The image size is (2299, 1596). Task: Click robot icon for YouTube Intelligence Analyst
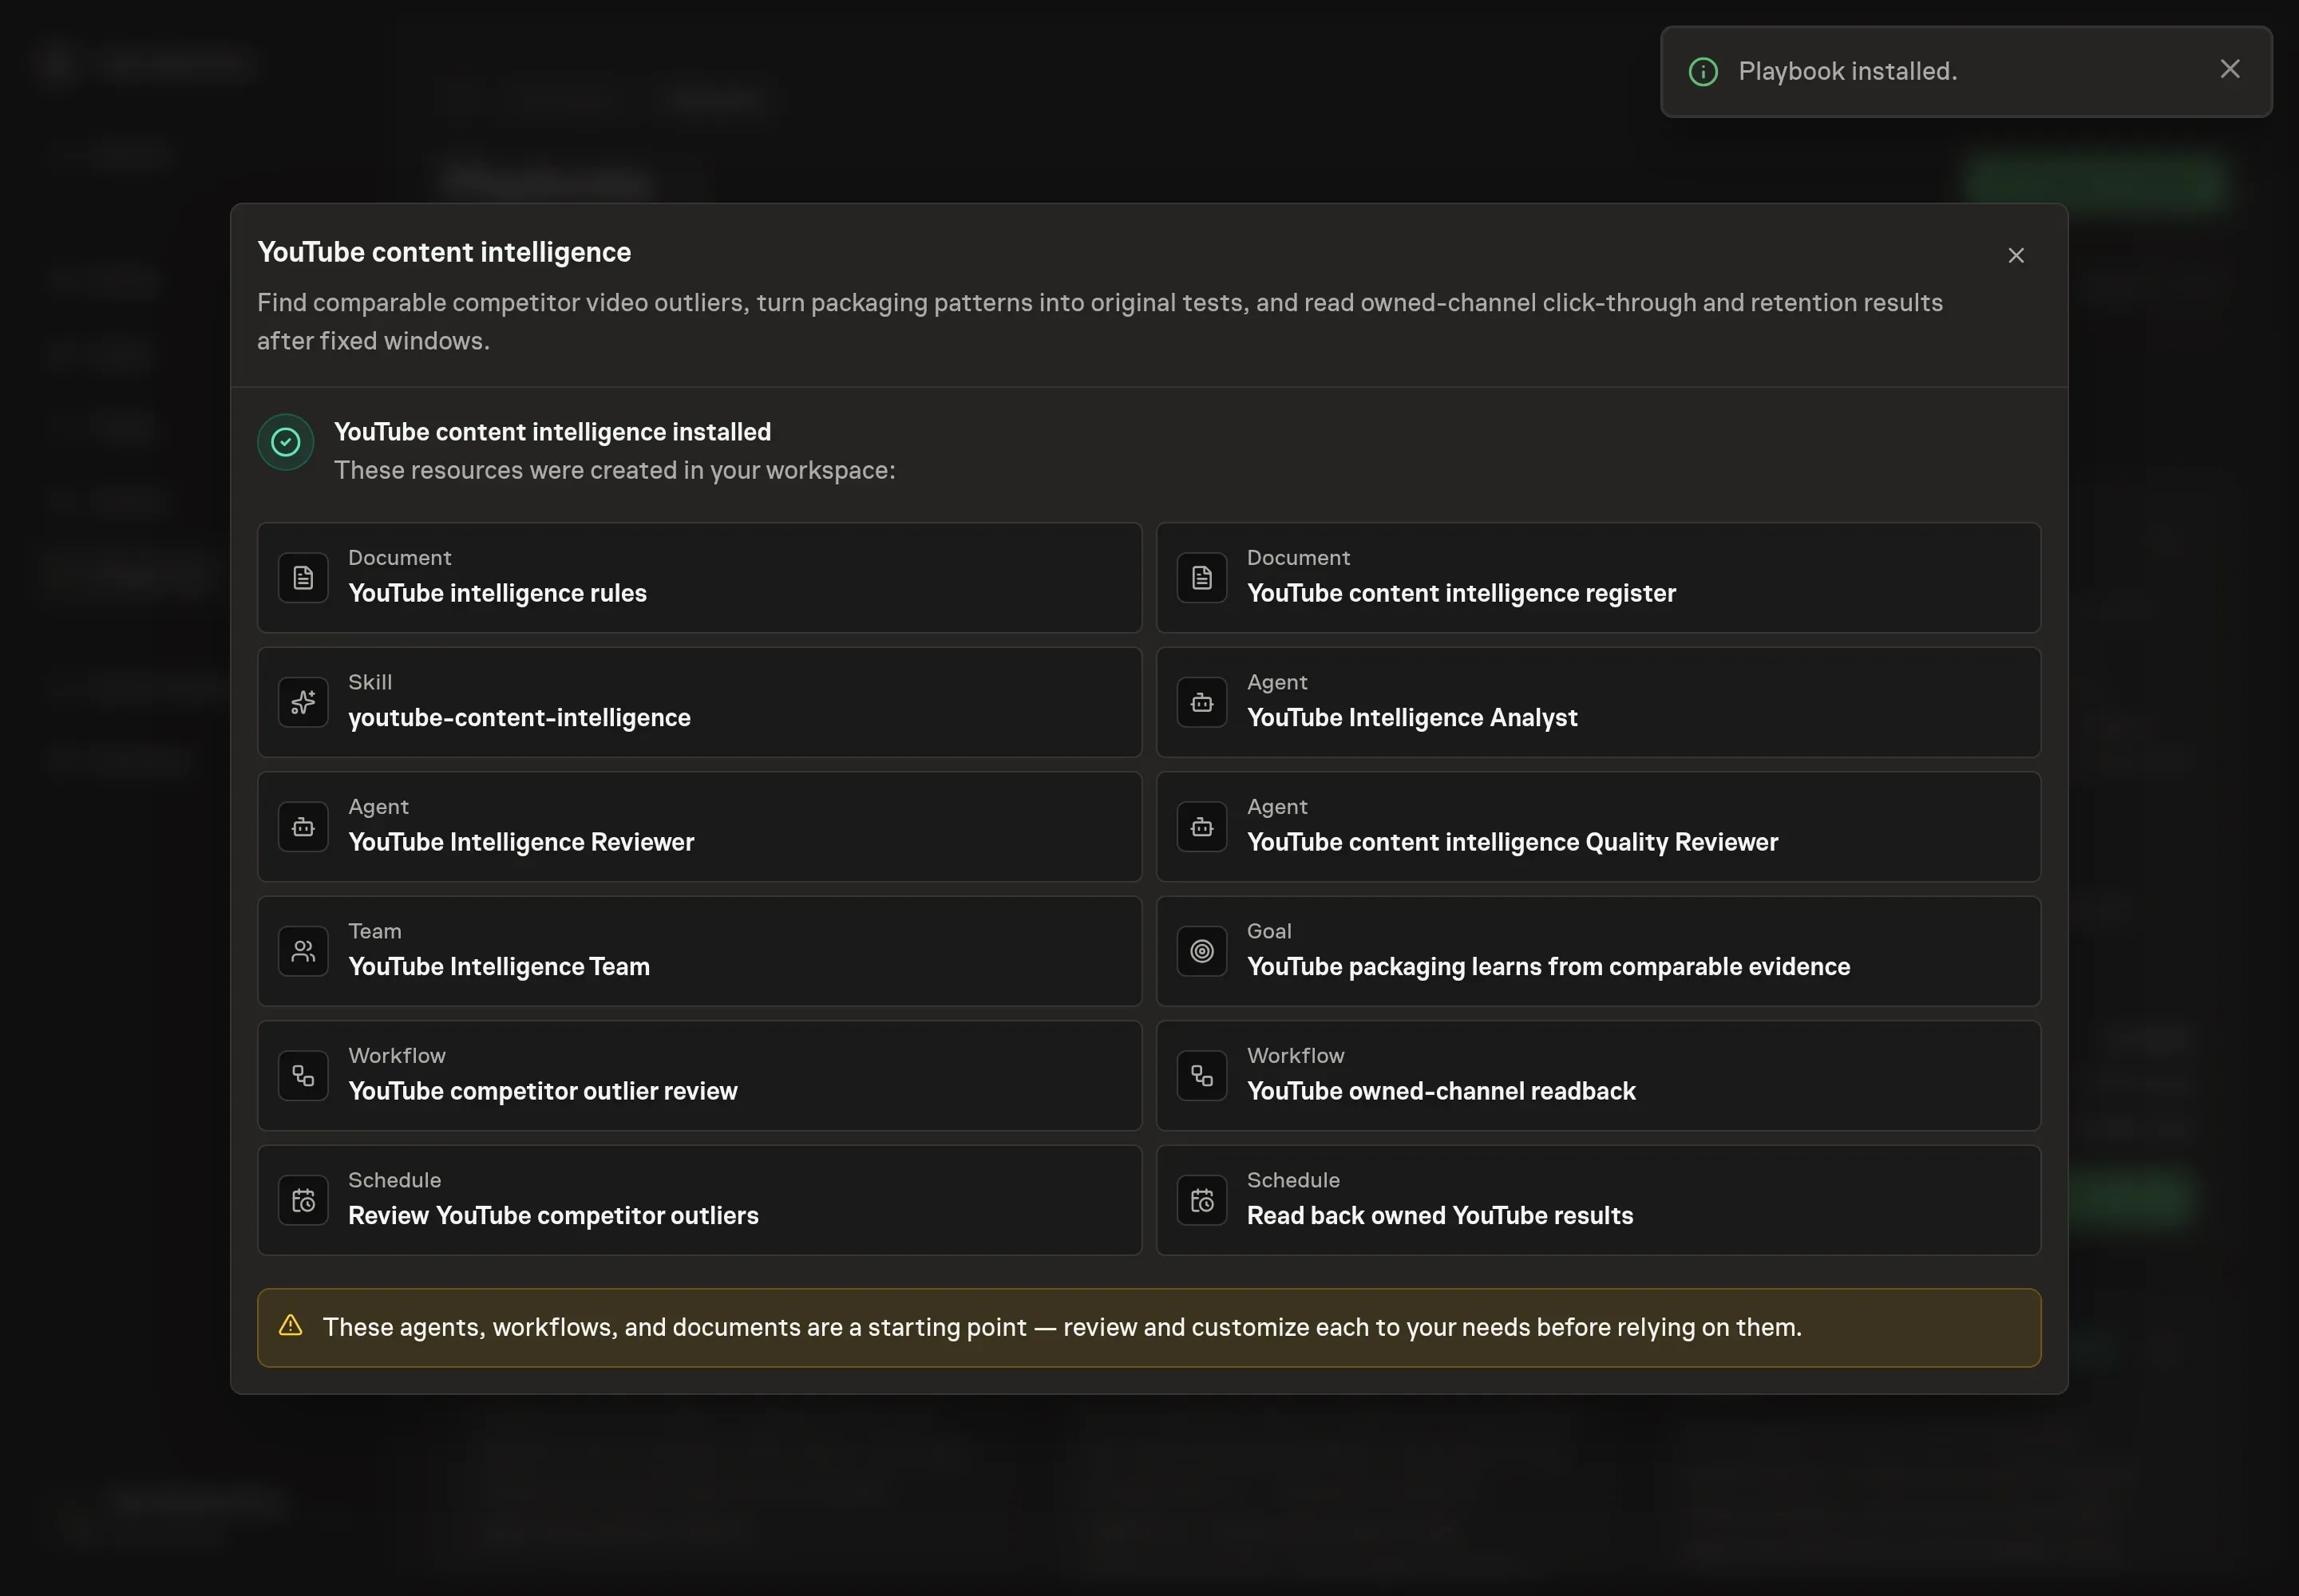1201,702
